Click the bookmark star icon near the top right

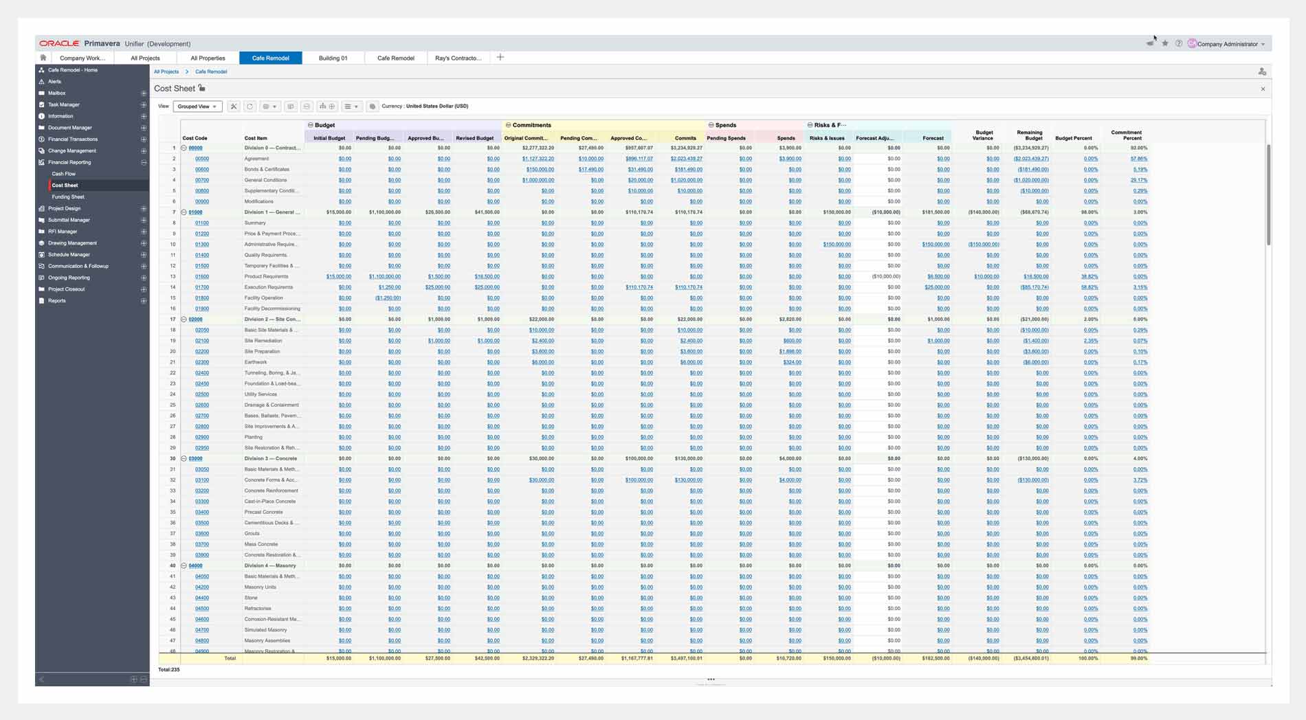tap(1164, 43)
